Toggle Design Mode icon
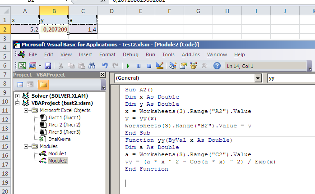This screenshot has width=315, height=194. coord(160,66)
